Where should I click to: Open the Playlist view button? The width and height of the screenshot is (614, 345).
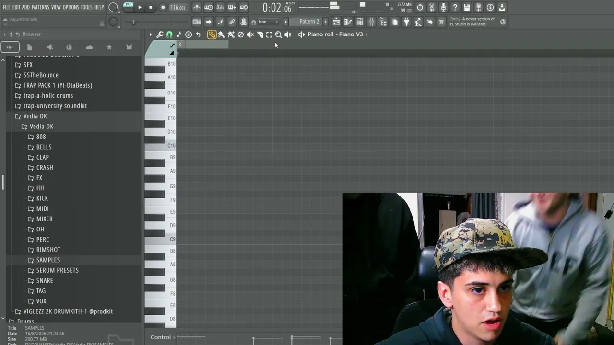coord(336,22)
